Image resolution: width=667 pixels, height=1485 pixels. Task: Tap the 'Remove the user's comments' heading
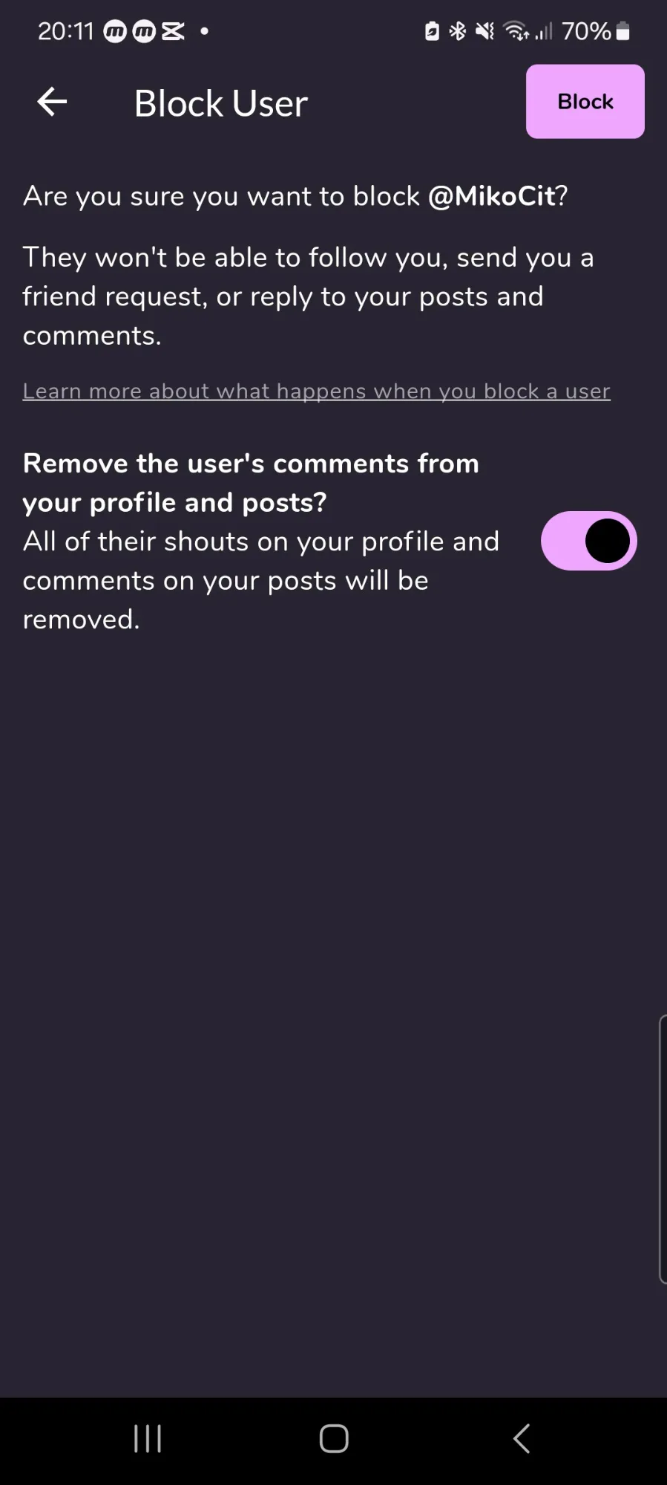point(251,483)
